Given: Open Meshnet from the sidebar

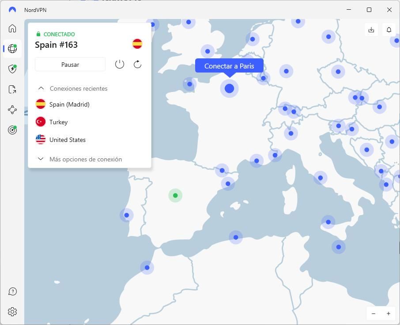Looking at the screenshot, I should tap(12, 110).
